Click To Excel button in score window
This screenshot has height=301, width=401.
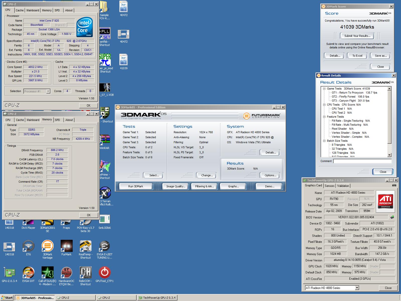click(x=357, y=56)
